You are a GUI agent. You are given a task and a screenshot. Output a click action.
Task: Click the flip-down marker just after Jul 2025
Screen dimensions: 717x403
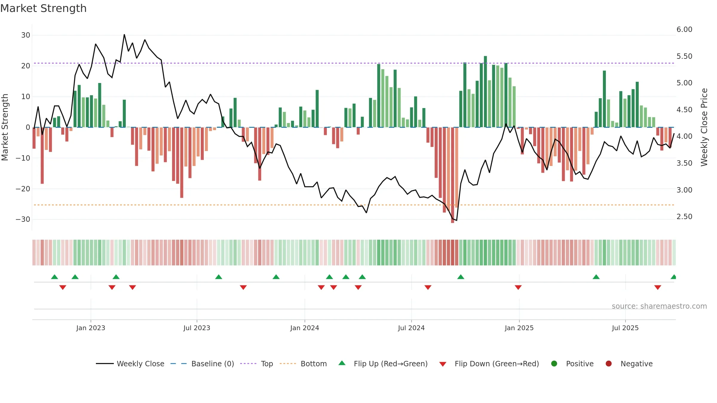[658, 287]
